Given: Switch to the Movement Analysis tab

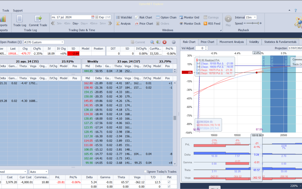Looking at the screenshot, I should 232,42.
